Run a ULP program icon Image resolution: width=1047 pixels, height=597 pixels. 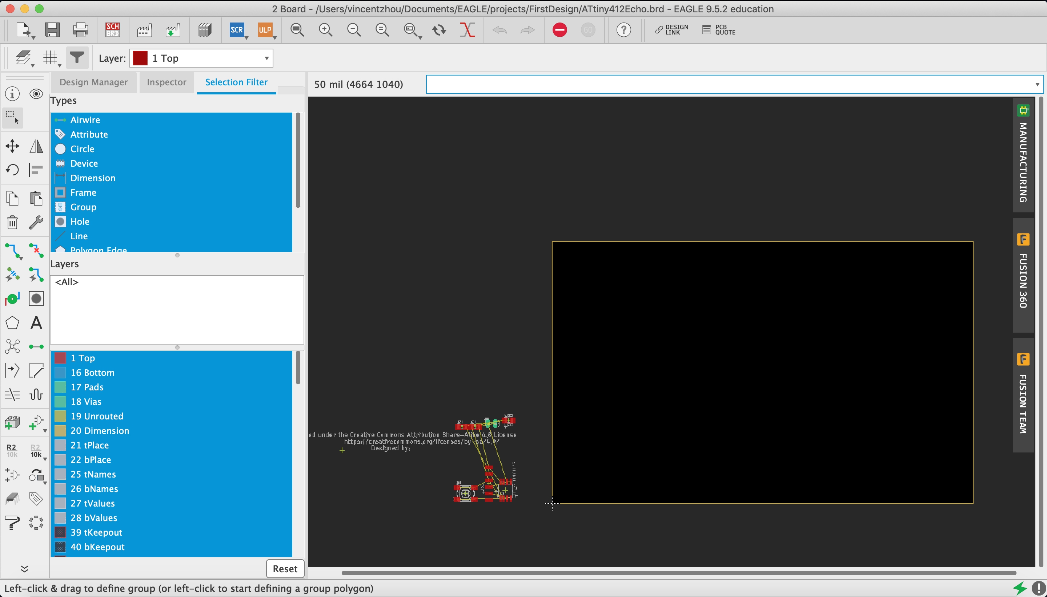[265, 30]
